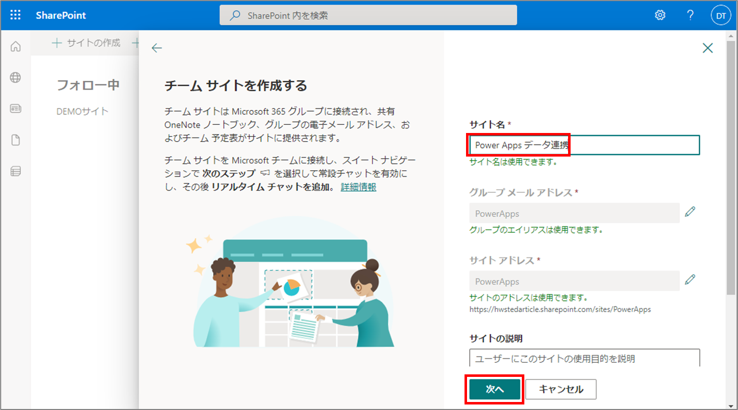Click サイトの作成 in command bar

tap(86, 43)
